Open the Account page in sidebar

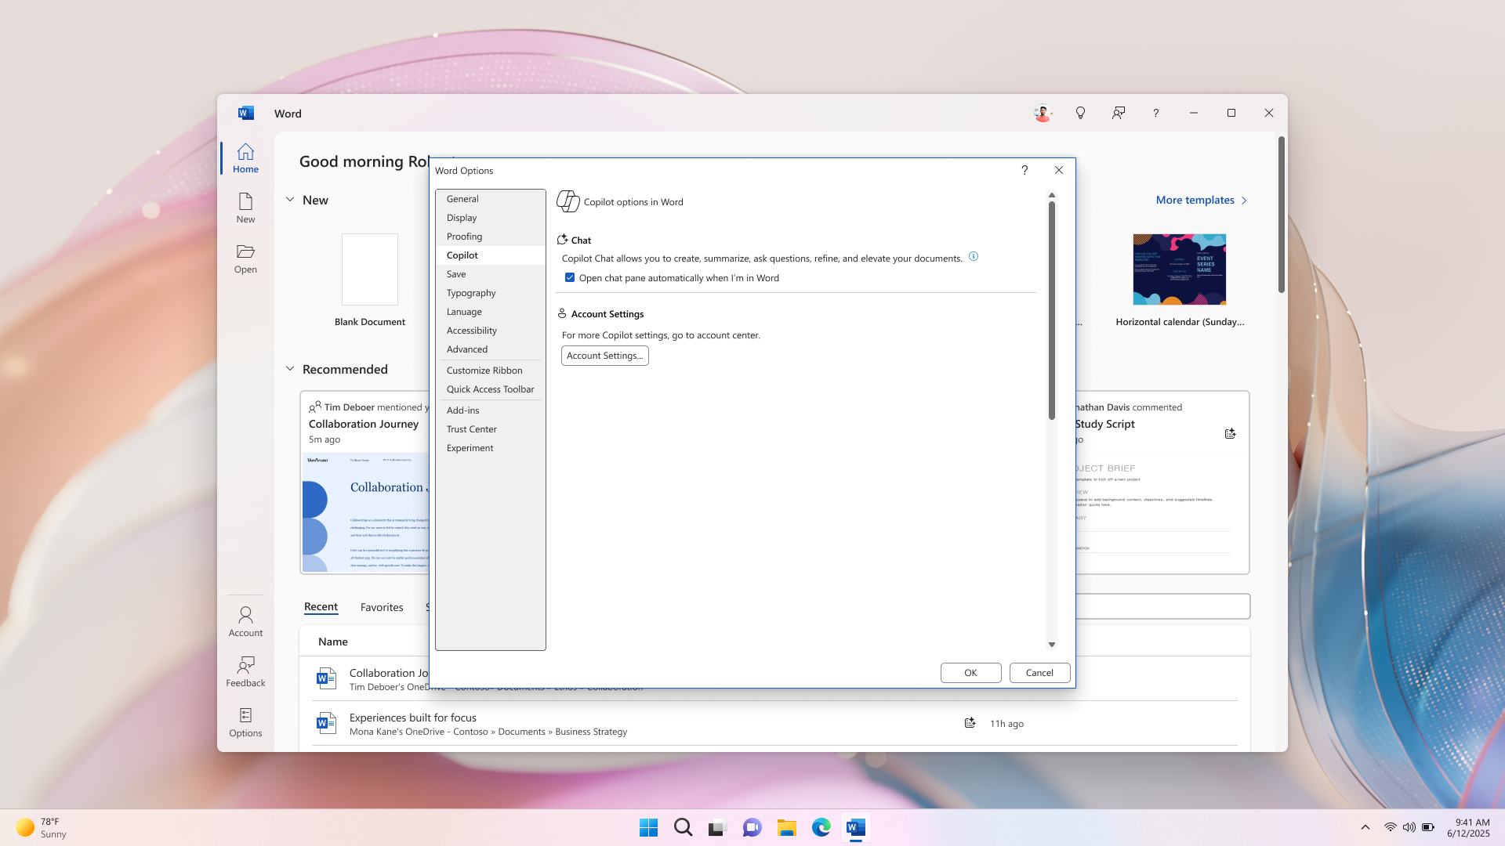coord(245,622)
